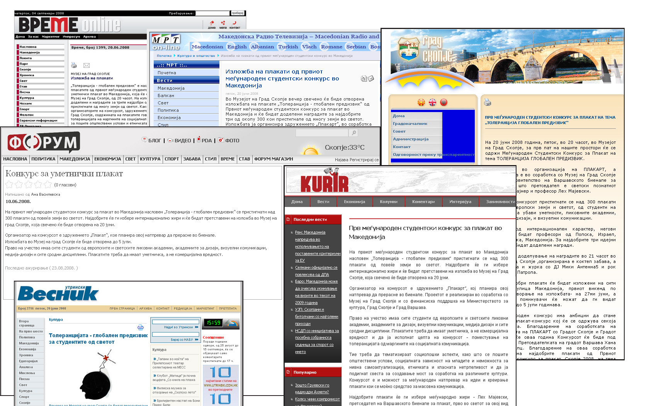Open the PDA phone icon link on Форум
The height and width of the screenshot is (406, 649).
click(x=204, y=140)
